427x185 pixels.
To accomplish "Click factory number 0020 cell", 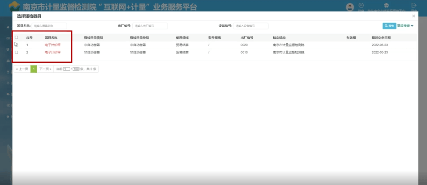I will click(x=244, y=45).
